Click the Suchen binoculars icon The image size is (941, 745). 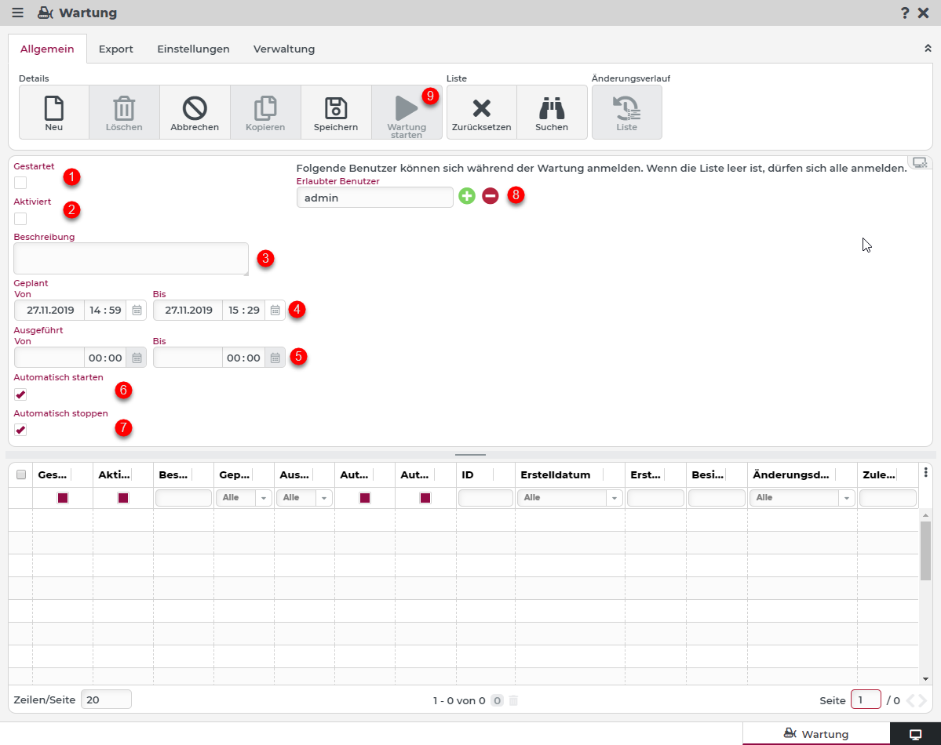(x=552, y=108)
